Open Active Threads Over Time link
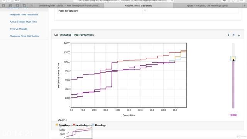The width and height of the screenshot is (247, 139). point(23,22)
